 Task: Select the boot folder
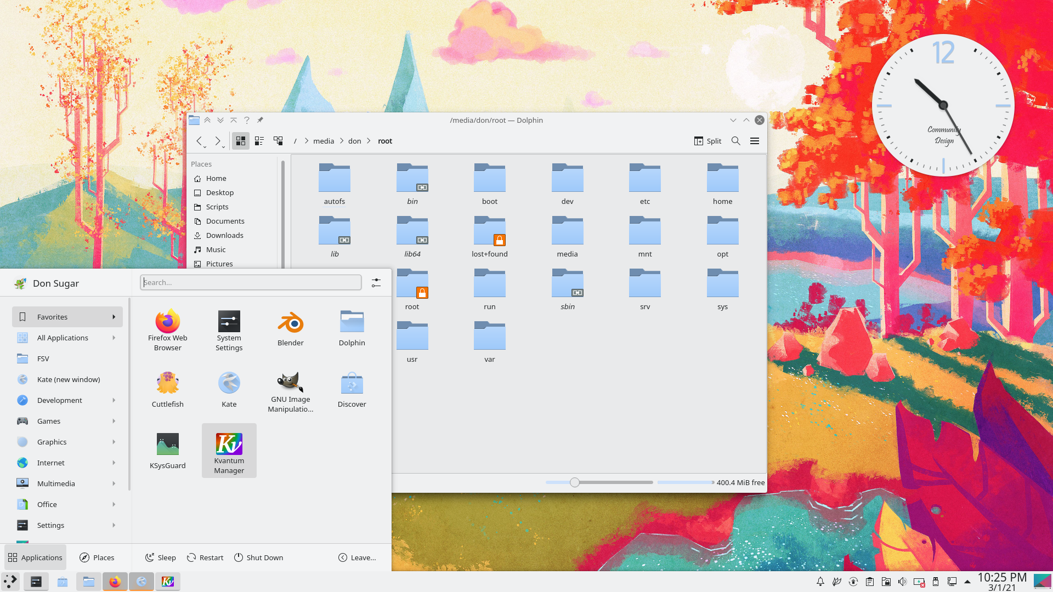pyautogui.click(x=490, y=184)
